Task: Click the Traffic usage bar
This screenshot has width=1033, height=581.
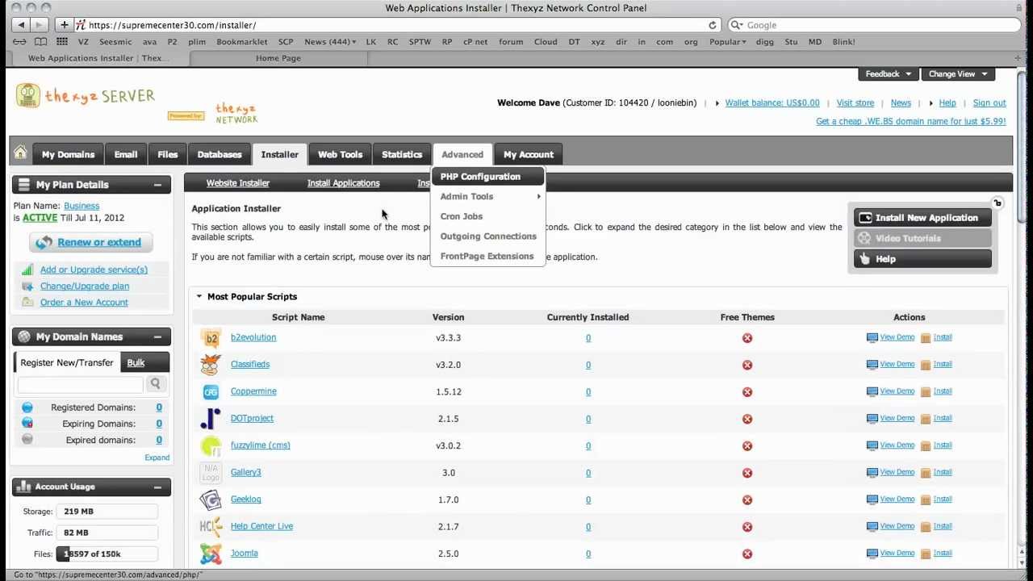Action: point(107,533)
